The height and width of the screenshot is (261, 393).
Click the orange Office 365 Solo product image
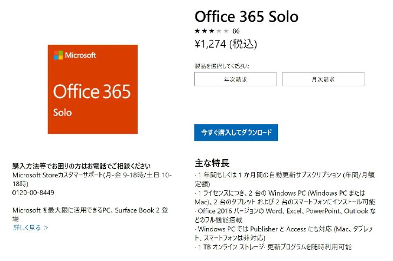[93, 89]
